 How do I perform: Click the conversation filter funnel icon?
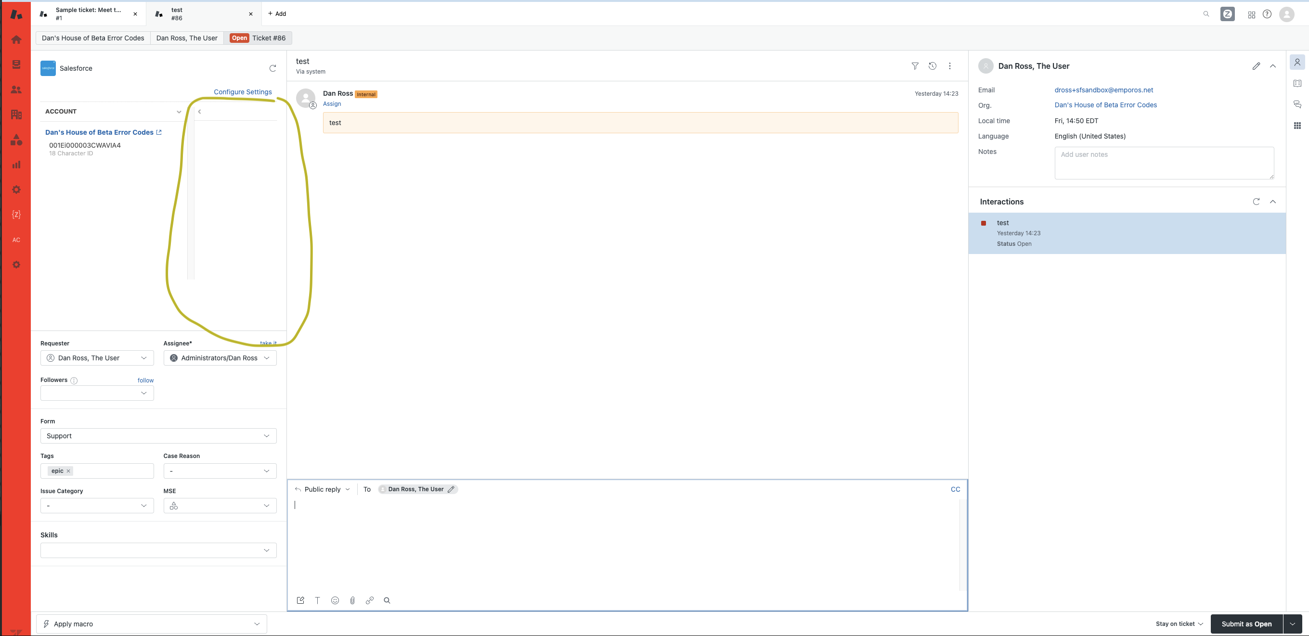(915, 66)
